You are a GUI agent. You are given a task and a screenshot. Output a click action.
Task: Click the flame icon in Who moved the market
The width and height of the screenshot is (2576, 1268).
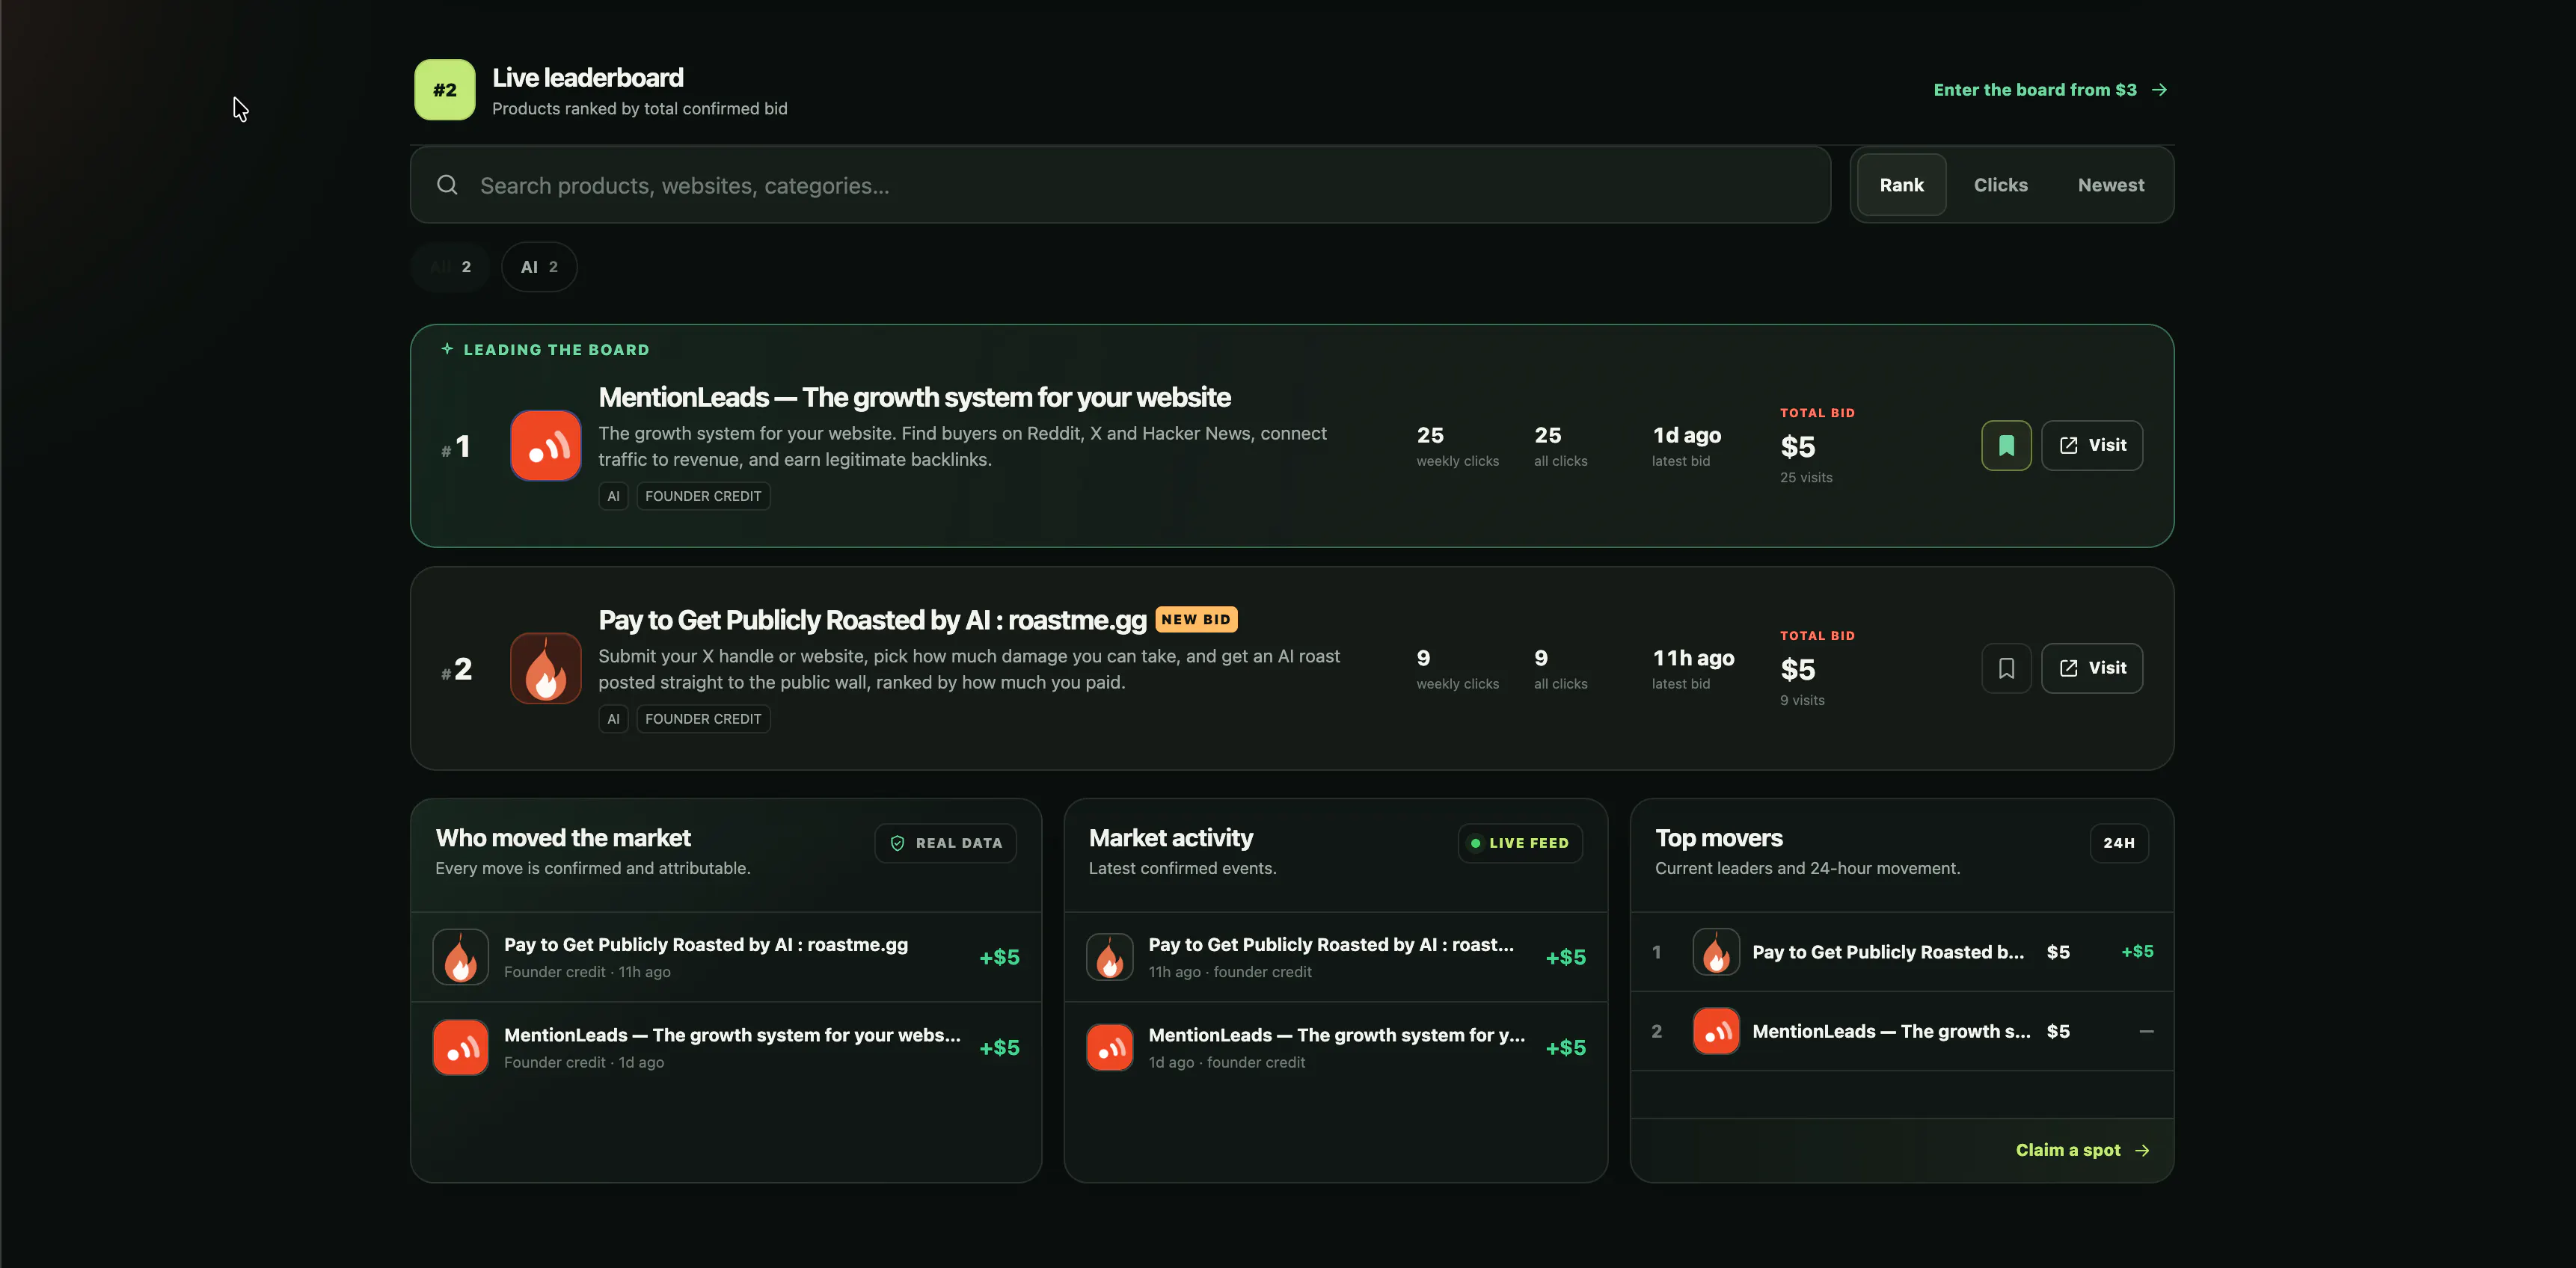pos(460,957)
